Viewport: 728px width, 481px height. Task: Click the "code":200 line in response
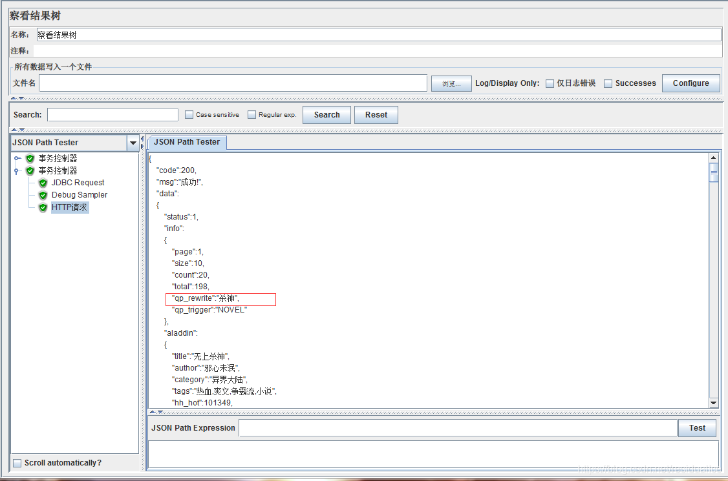click(x=177, y=170)
